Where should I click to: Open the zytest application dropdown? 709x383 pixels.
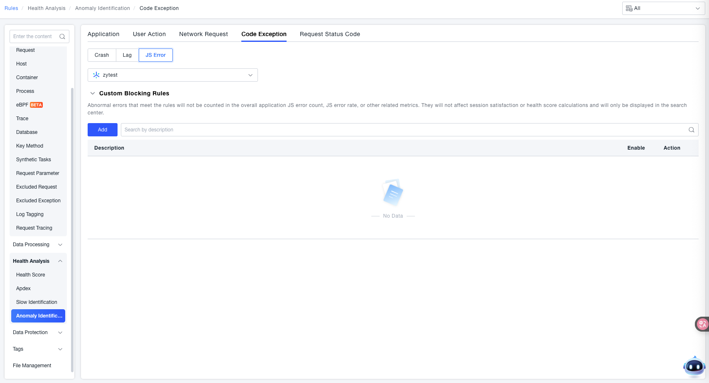[172, 75]
